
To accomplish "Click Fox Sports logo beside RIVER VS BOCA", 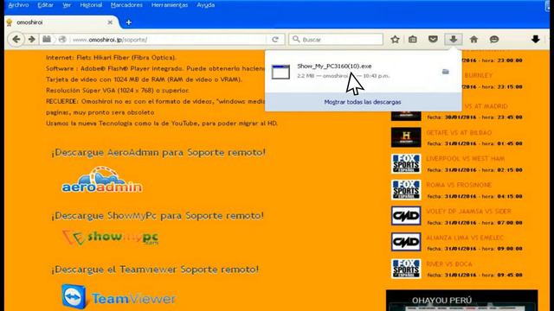I will tap(406, 269).
